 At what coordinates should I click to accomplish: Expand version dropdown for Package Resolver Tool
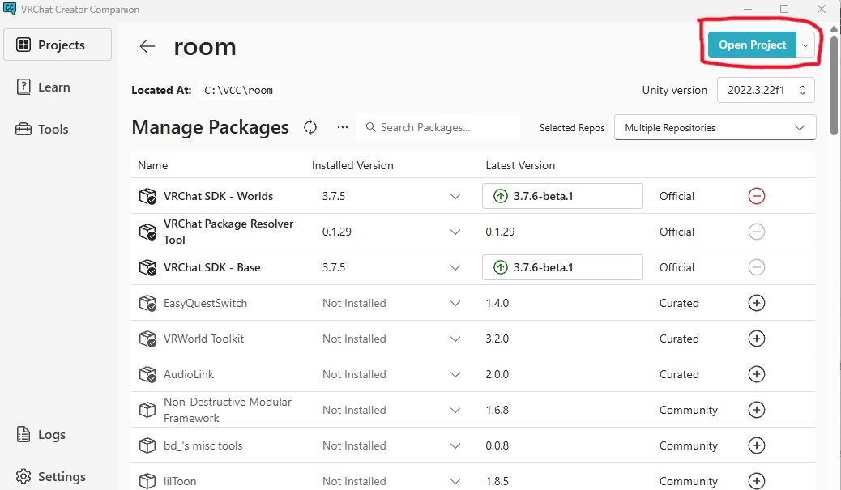[x=455, y=232]
